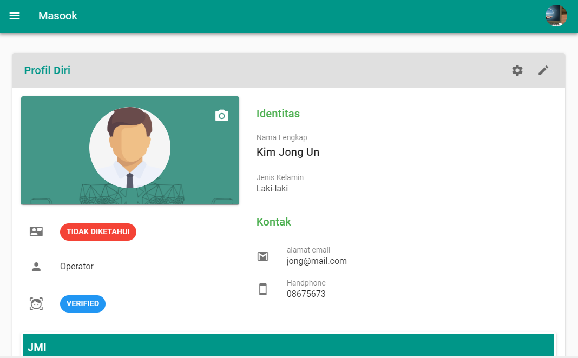This screenshot has height=358, width=578.
Task: Click the pencil edit profile icon
Action: (x=543, y=70)
